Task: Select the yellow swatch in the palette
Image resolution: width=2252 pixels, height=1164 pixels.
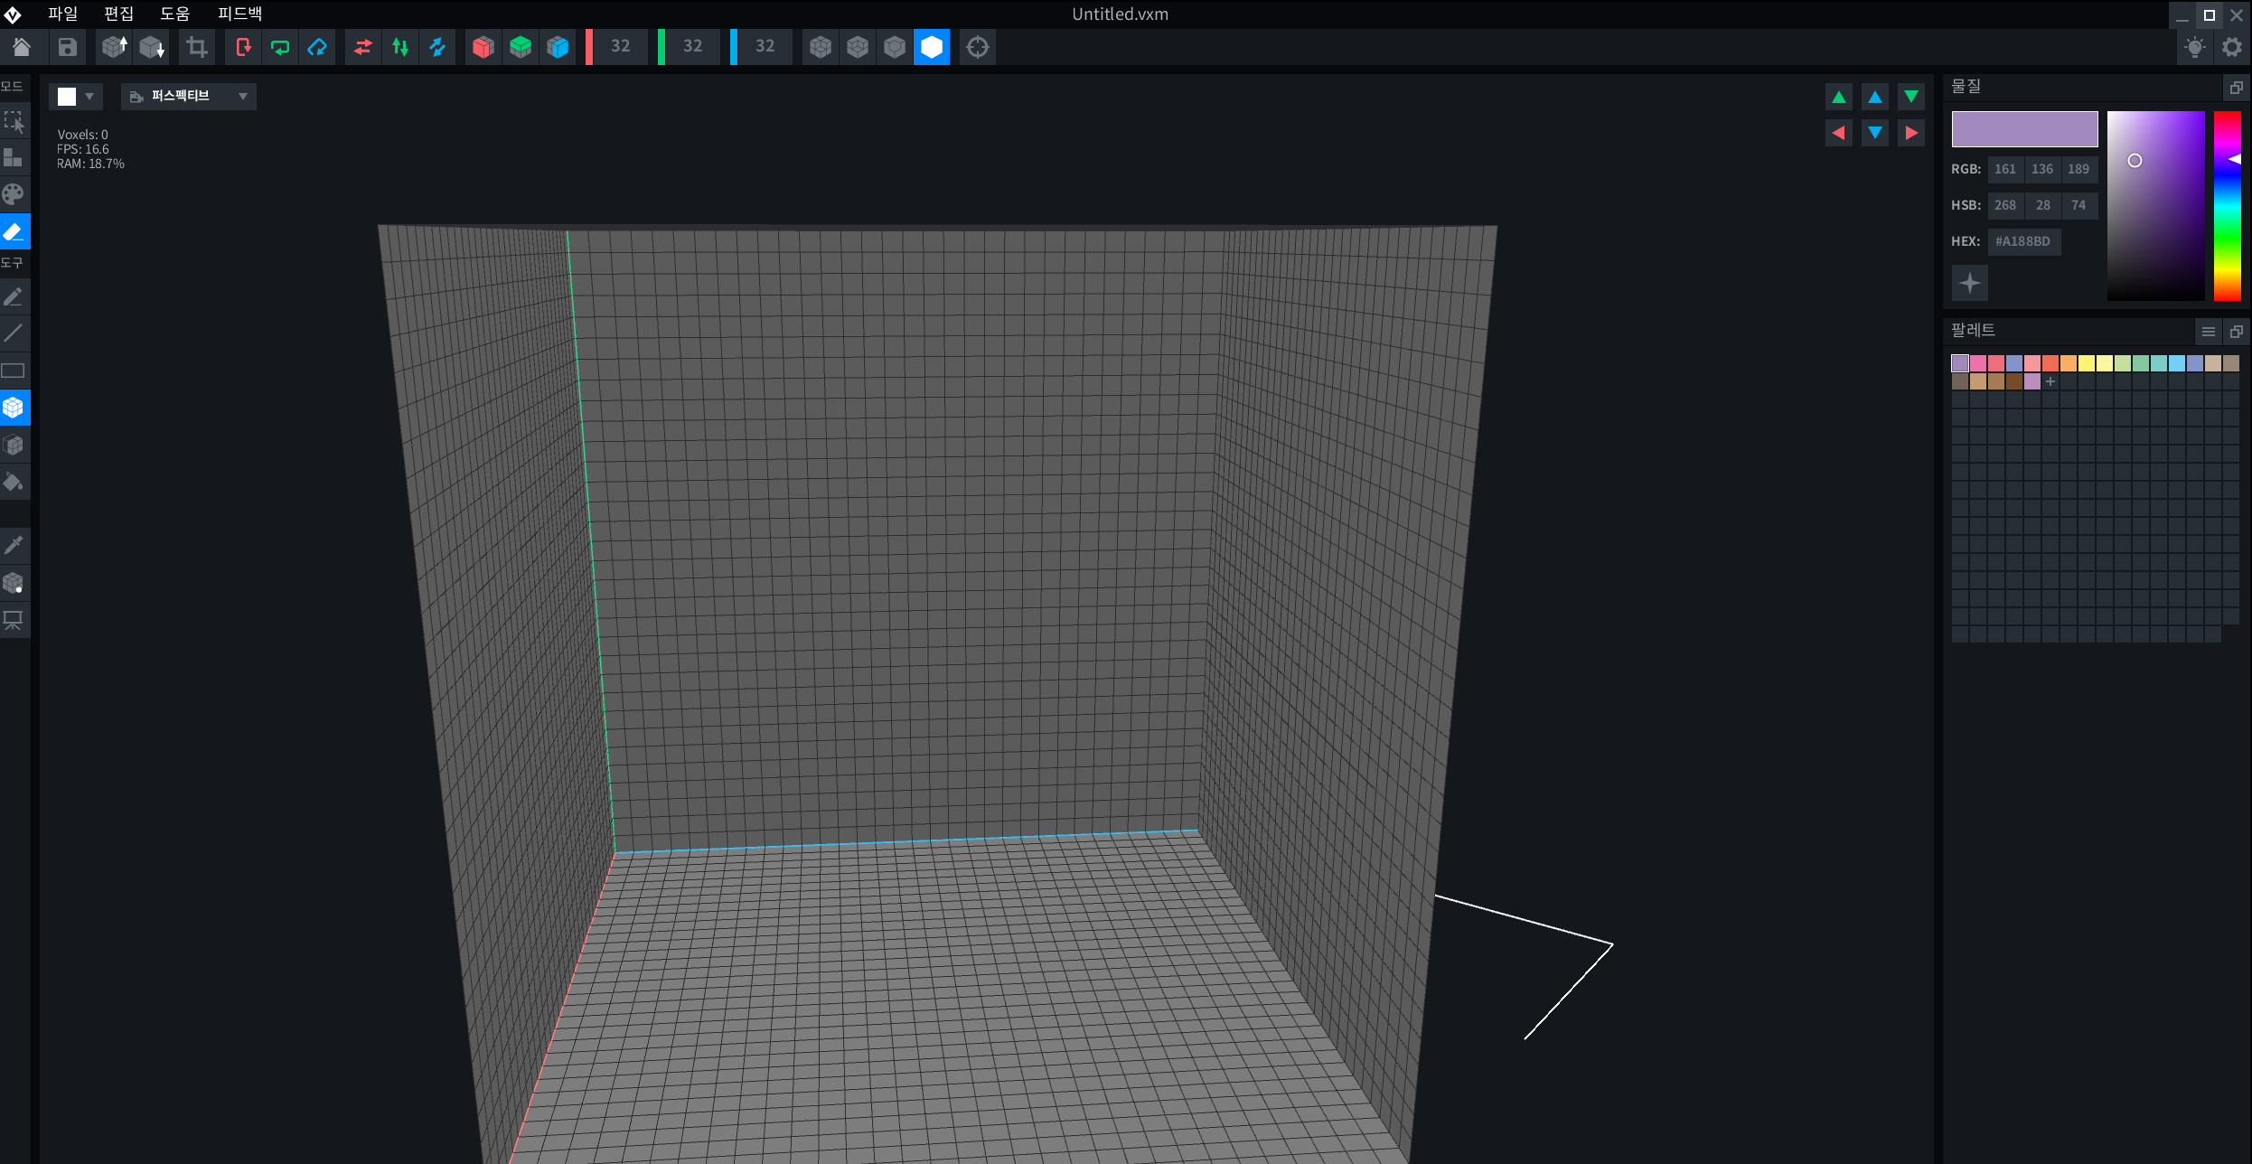Action: (2087, 363)
